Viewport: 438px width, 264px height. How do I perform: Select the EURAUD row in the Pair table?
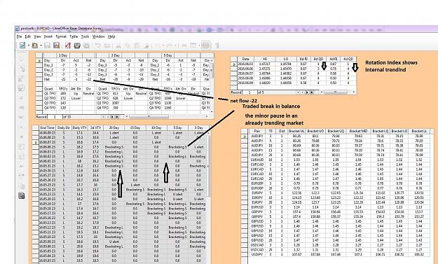338,160
